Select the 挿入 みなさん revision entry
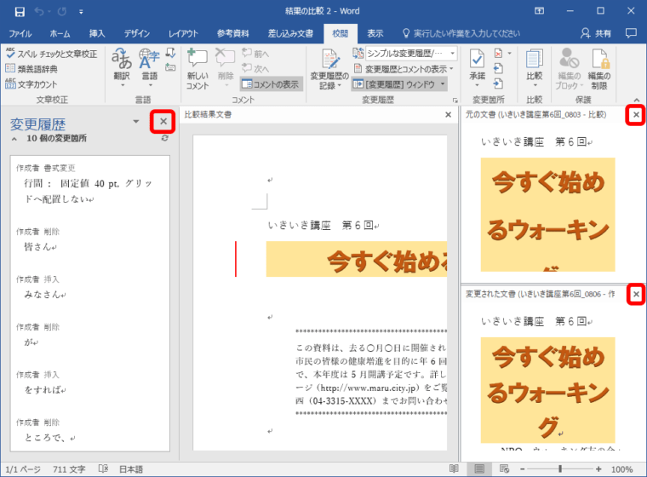Image resolution: width=647 pixels, height=477 pixels. [x=90, y=287]
